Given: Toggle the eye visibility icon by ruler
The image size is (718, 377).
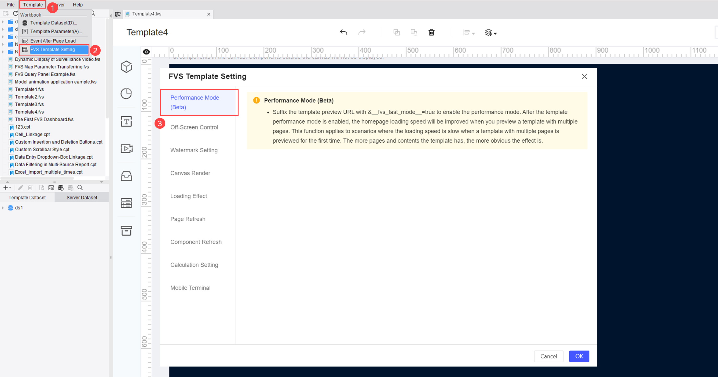Looking at the screenshot, I should [146, 52].
